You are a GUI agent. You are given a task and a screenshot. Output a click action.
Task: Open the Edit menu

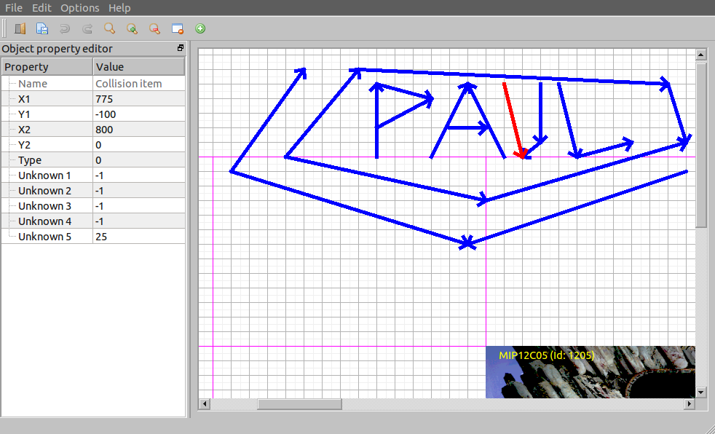click(42, 8)
